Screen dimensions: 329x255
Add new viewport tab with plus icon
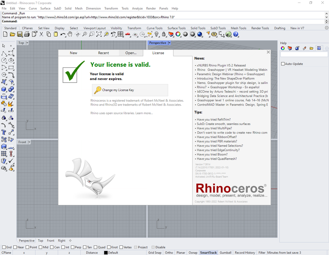point(70,241)
